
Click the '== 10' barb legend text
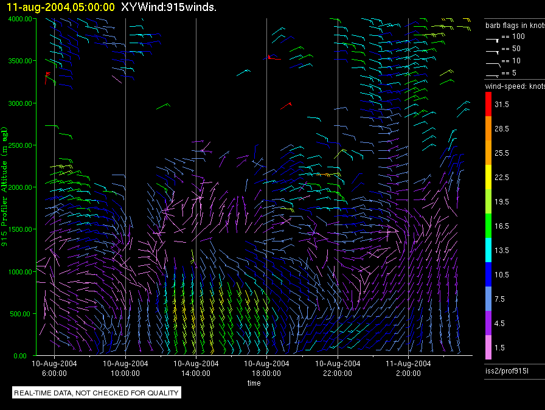[512, 61]
